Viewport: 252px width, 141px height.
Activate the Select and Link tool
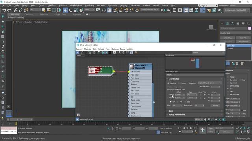[x=15, y=10]
